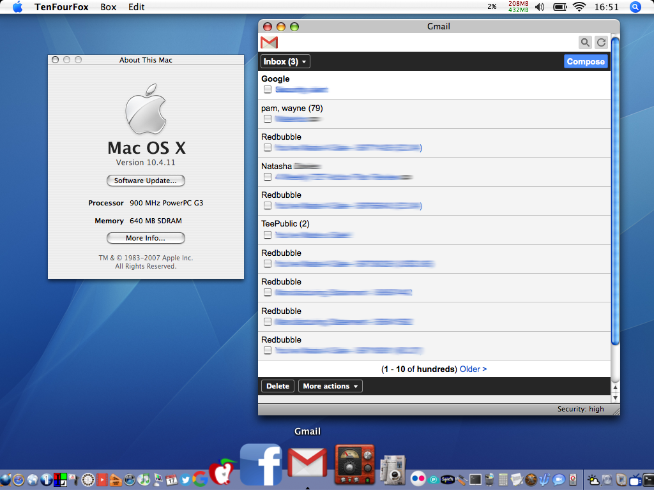
Task: Open the Wi-Fi status menu
Action: click(x=579, y=6)
